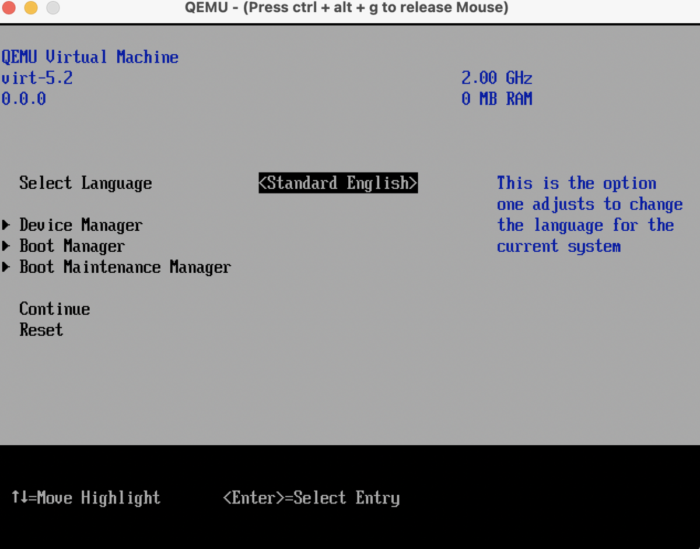The image size is (700, 549).
Task: Close the QEMU window with red button
Action: click(9, 8)
